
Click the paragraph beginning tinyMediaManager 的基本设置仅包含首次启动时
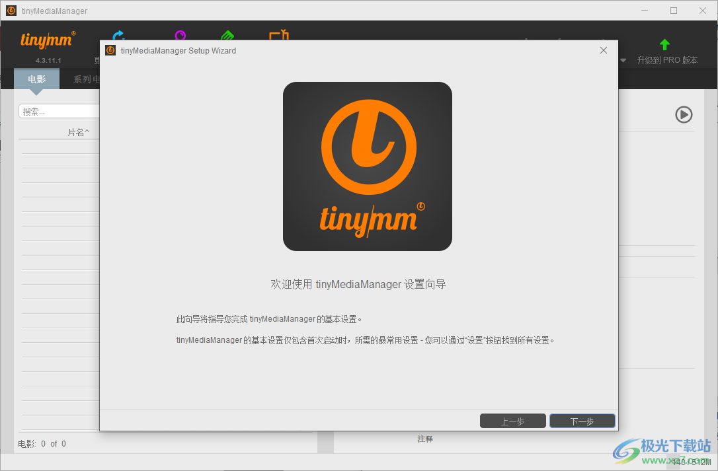point(366,340)
